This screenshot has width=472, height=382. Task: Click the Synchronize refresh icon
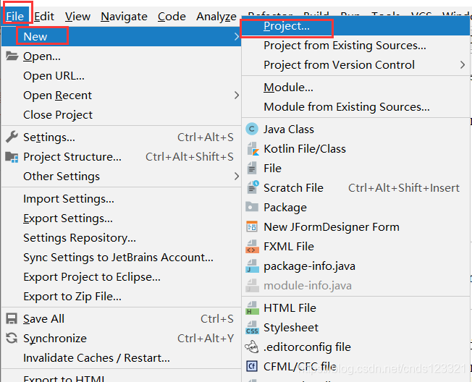point(12,338)
